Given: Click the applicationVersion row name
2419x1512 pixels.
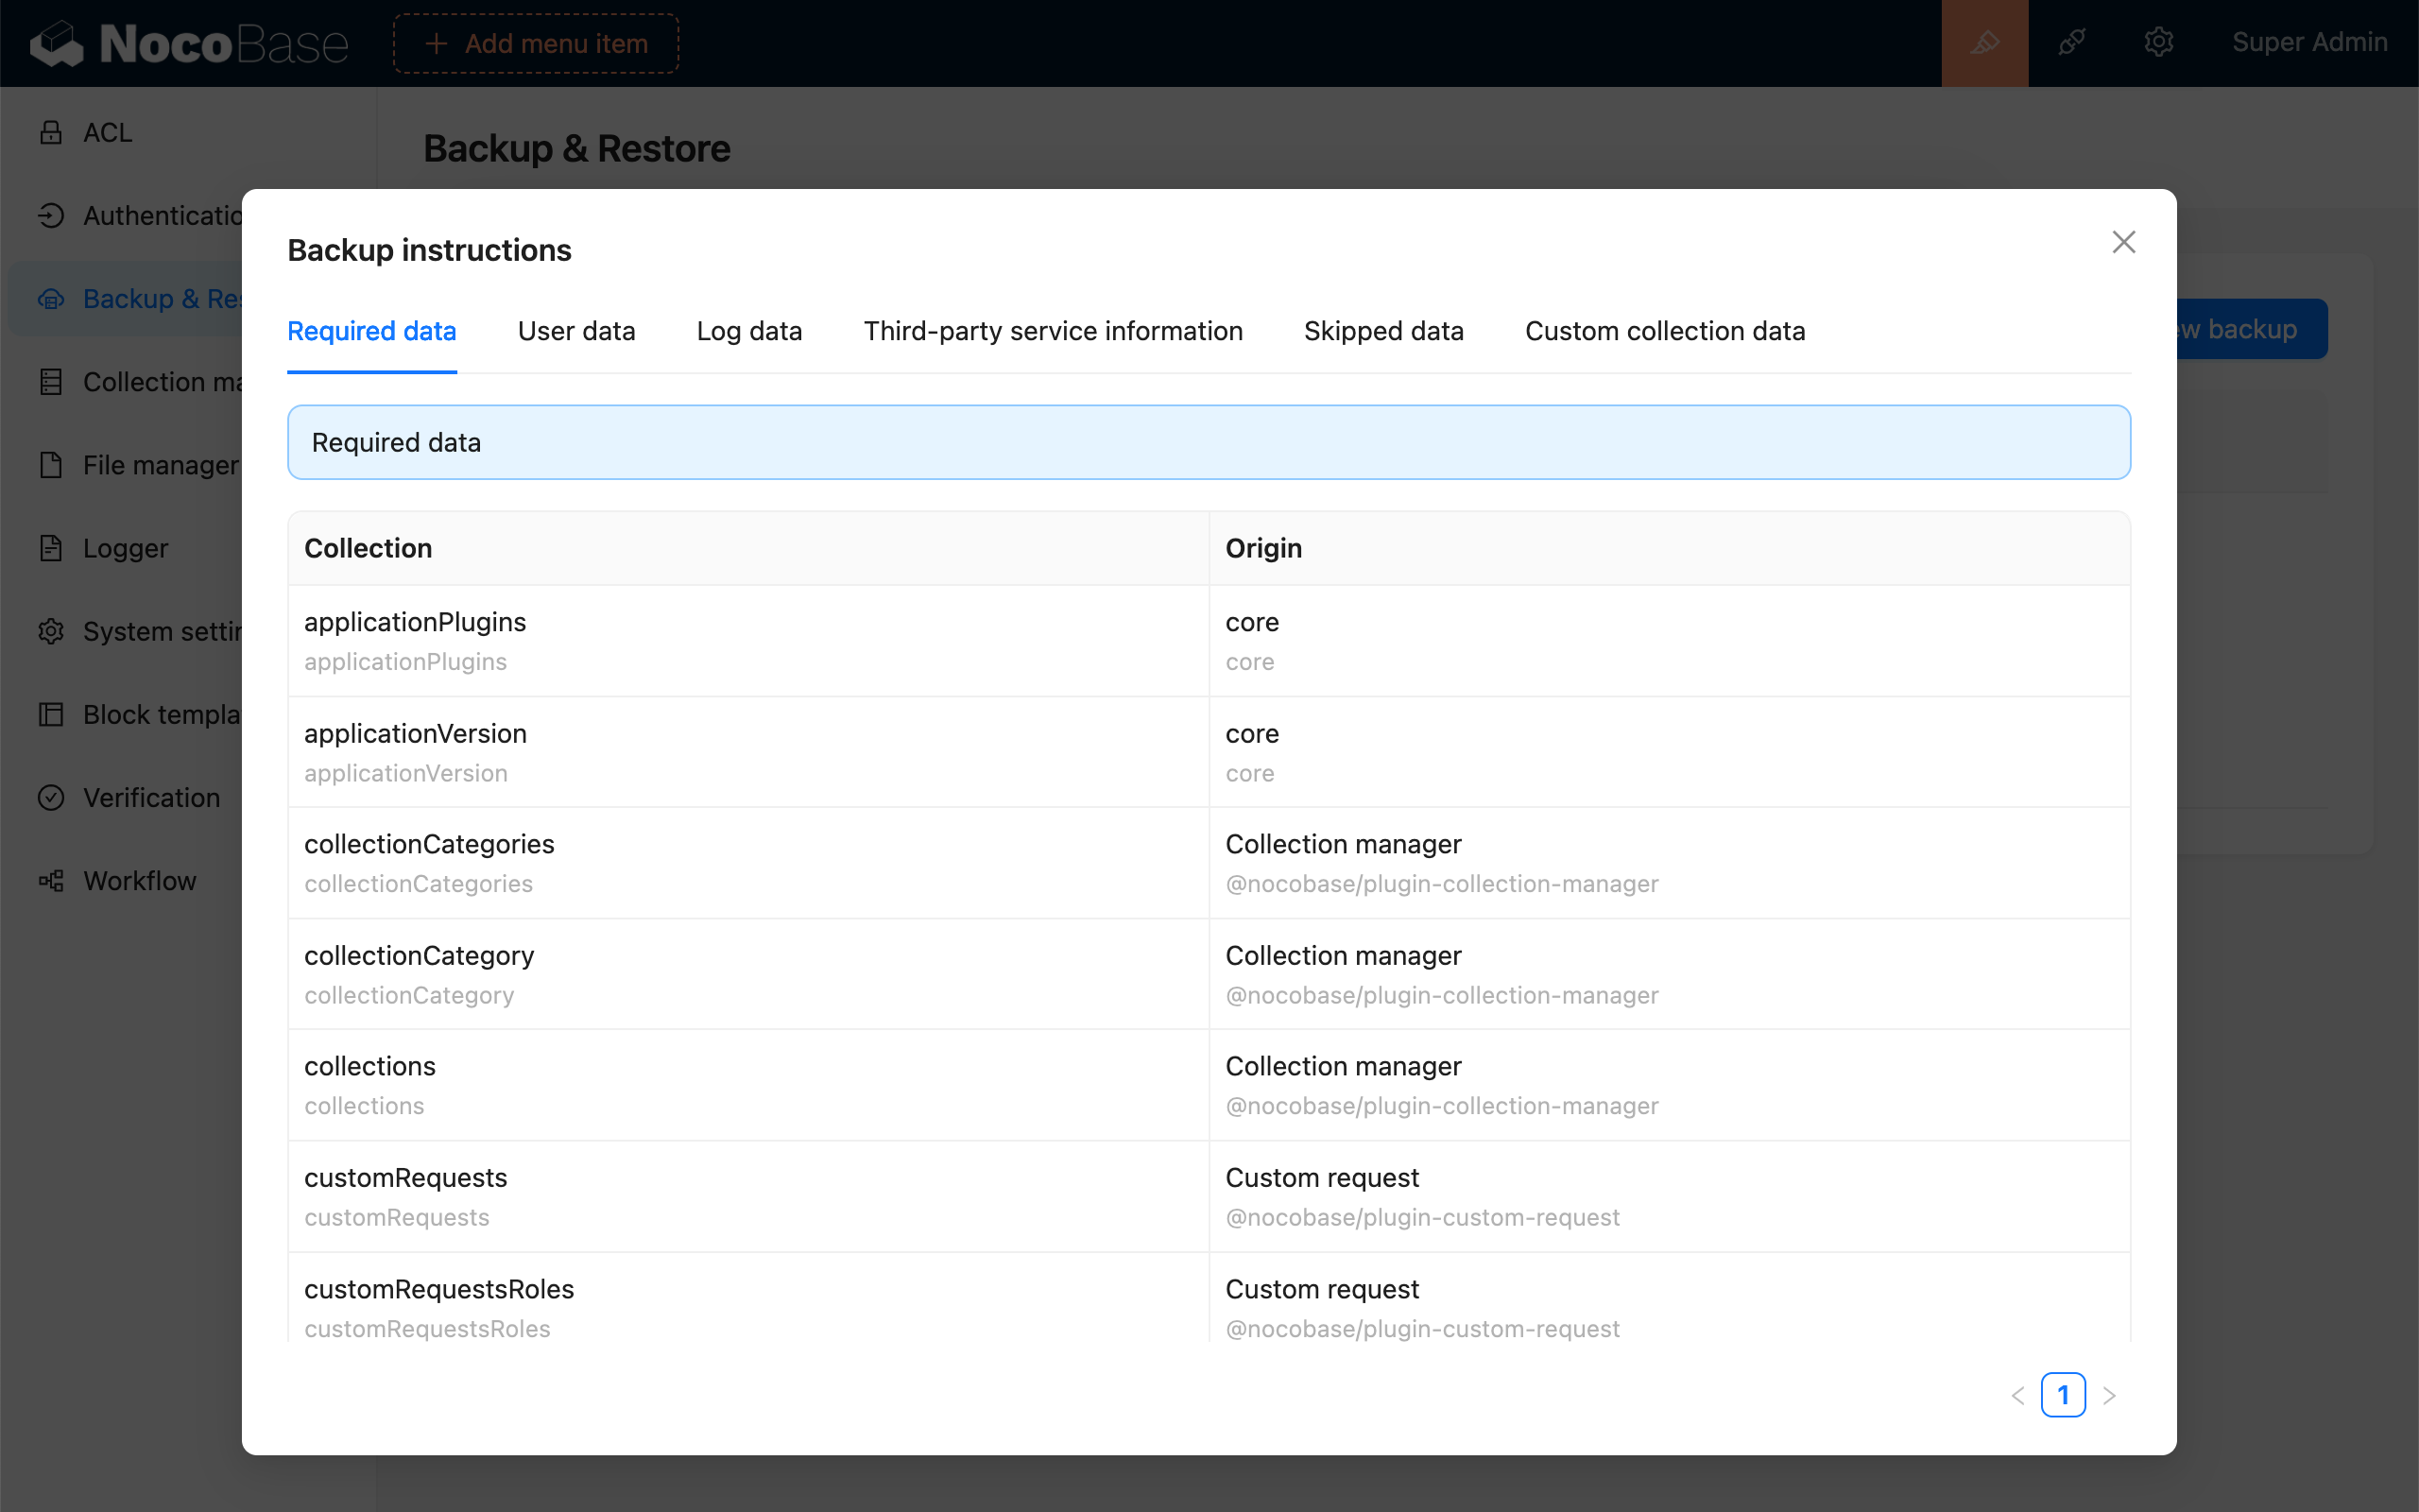Looking at the screenshot, I should 415,733.
